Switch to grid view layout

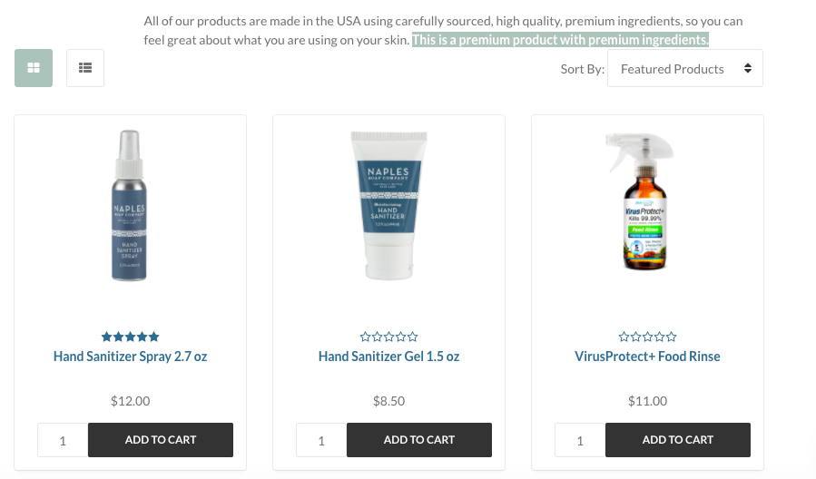[34, 68]
